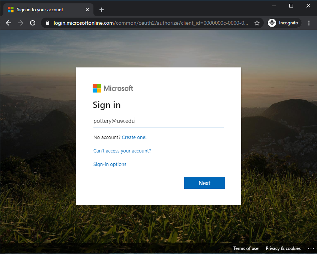The height and width of the screenshot is (254, 317).
Task: Click the blue Next button
Action: pyautogui.click(x=204, y=183)
